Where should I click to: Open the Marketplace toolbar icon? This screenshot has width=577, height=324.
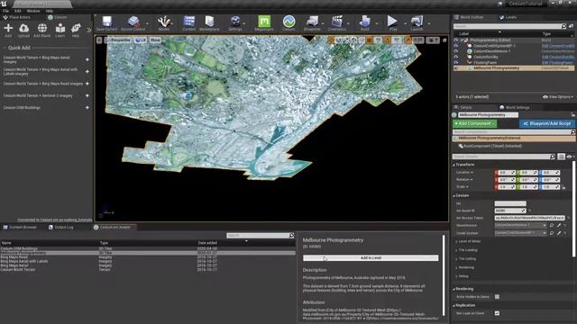[x=209, y=23]
